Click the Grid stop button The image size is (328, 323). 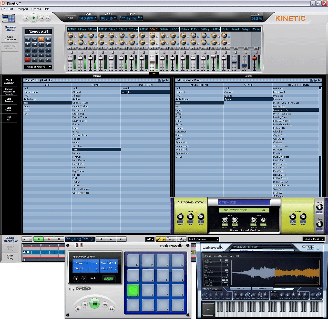tap(95, 304)
